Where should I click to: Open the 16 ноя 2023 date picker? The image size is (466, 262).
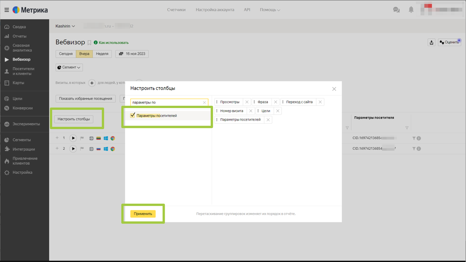coord(132,54)
